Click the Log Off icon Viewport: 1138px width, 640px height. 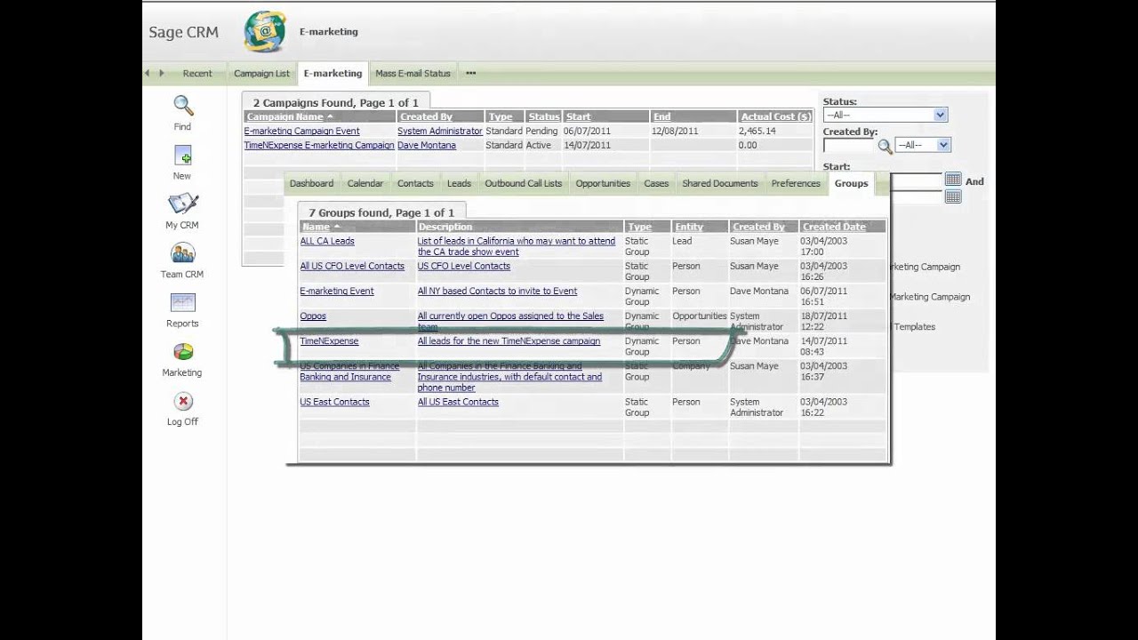183,402
